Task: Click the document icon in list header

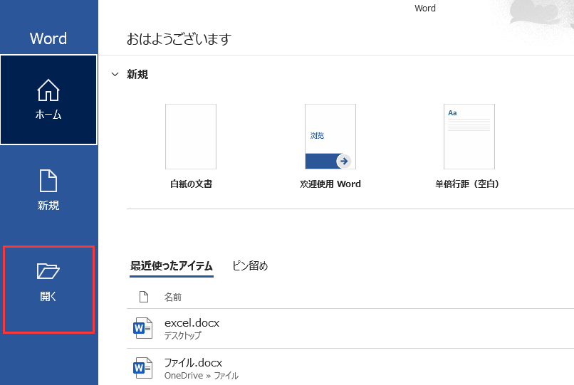Action: (x=144, y=297)
